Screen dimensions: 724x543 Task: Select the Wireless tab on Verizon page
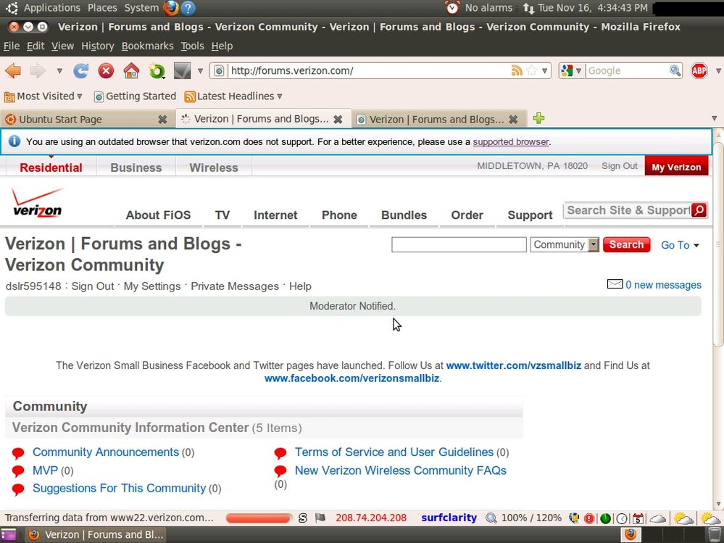[x=213, y=167]
